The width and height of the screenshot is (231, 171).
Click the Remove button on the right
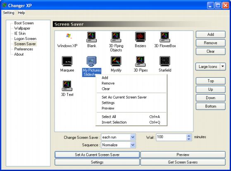[210, 43]
